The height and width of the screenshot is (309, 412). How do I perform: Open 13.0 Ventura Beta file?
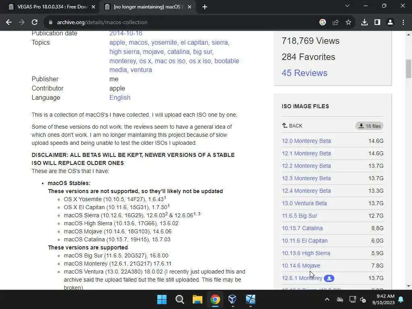304,203
